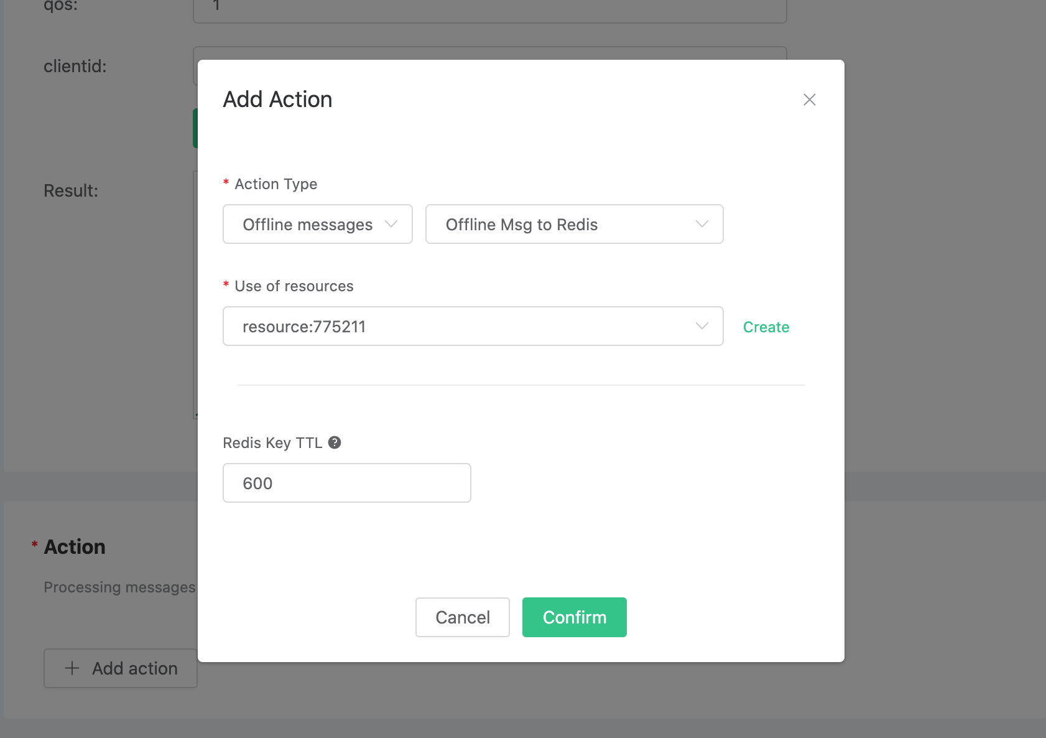Expand the Use of resources selector
Image resolution: width=1046 pixels, height=738 pixels.
coord(473,326)
